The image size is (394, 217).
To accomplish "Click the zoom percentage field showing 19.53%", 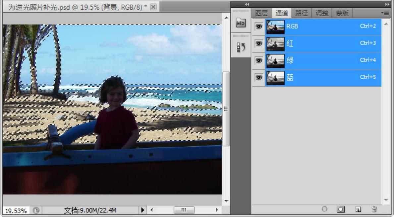I will point(16,210).
